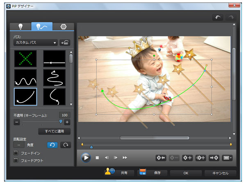Click the undo arrow icon

coord(218,17)
